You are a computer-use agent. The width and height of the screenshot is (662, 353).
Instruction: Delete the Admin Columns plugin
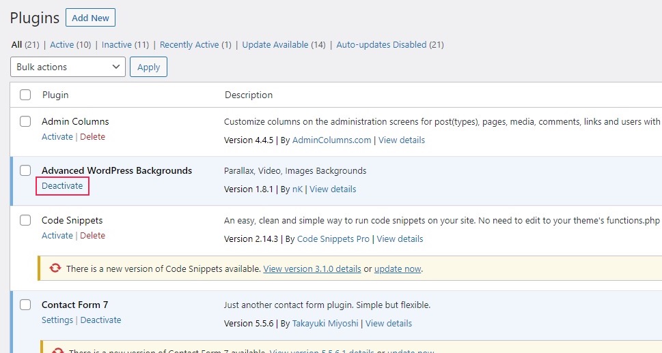[x=92, y=136]
